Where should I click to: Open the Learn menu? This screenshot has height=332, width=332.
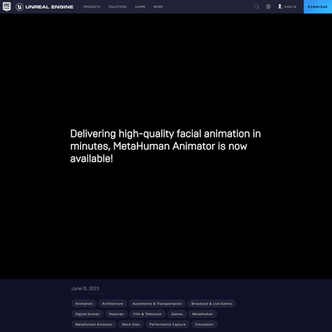coord(140,6)
